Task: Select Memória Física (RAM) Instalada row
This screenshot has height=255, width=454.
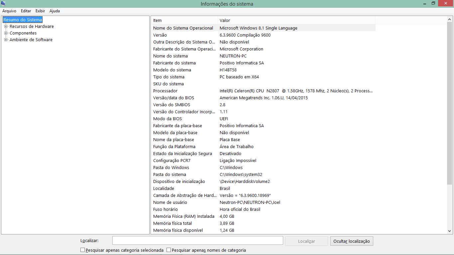Action: pos(264,216)
